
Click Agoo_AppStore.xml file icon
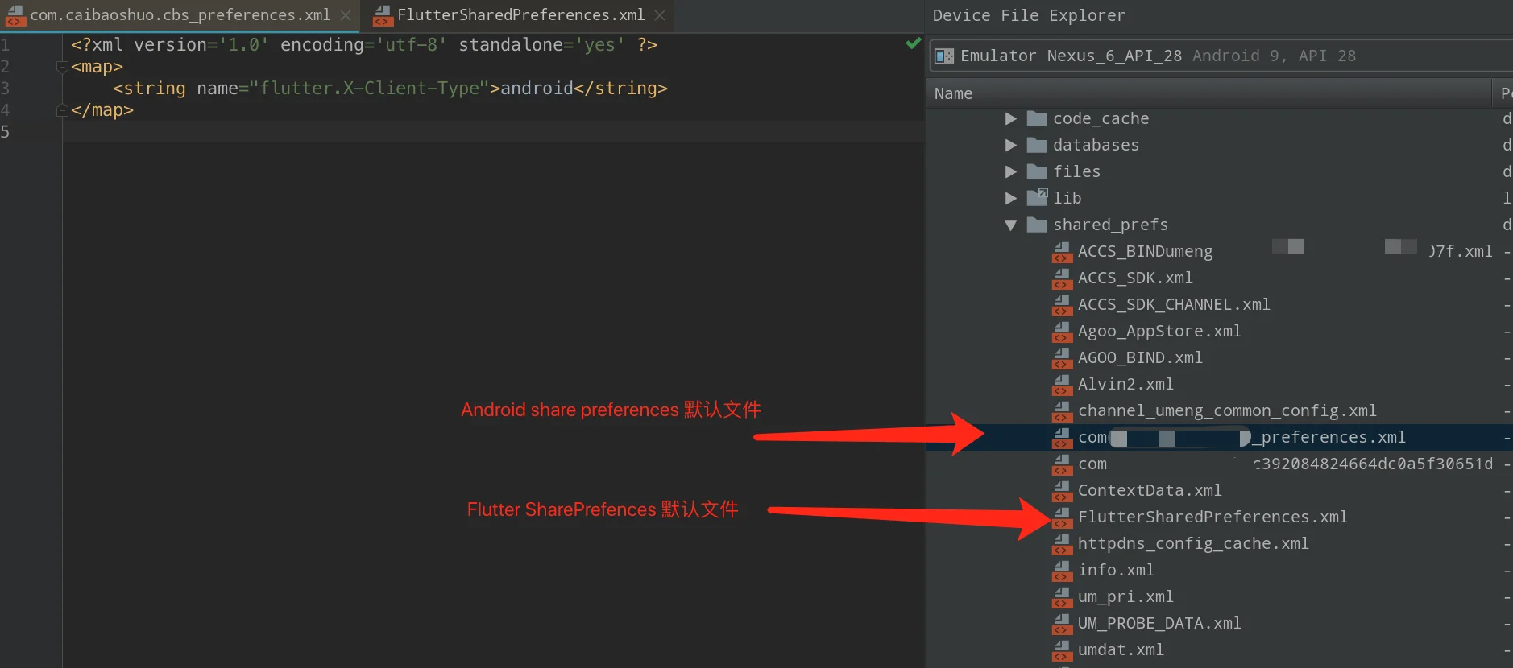click(1062, 332)
